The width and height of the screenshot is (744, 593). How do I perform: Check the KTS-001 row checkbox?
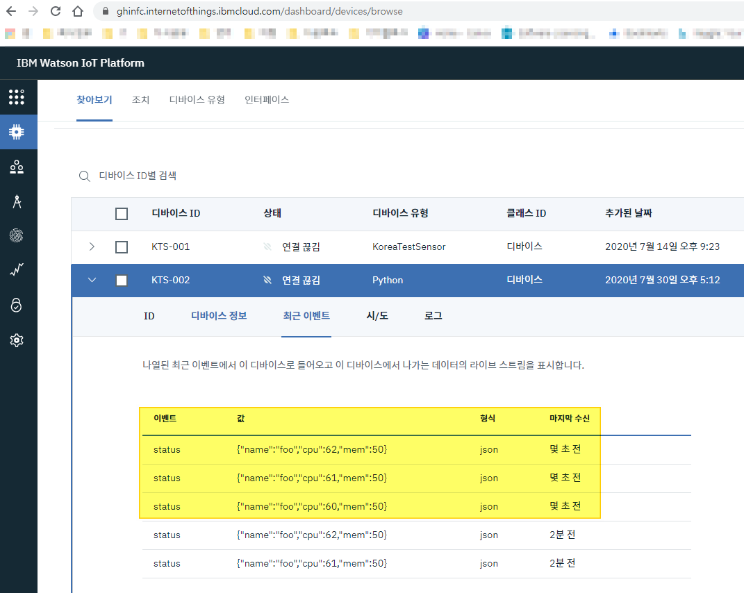click(122, 247)
